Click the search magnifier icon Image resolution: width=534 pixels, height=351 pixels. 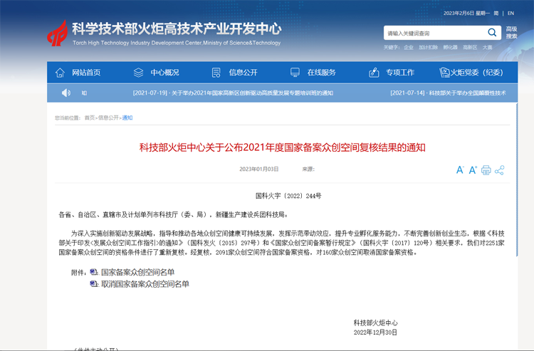click(492, 33)
